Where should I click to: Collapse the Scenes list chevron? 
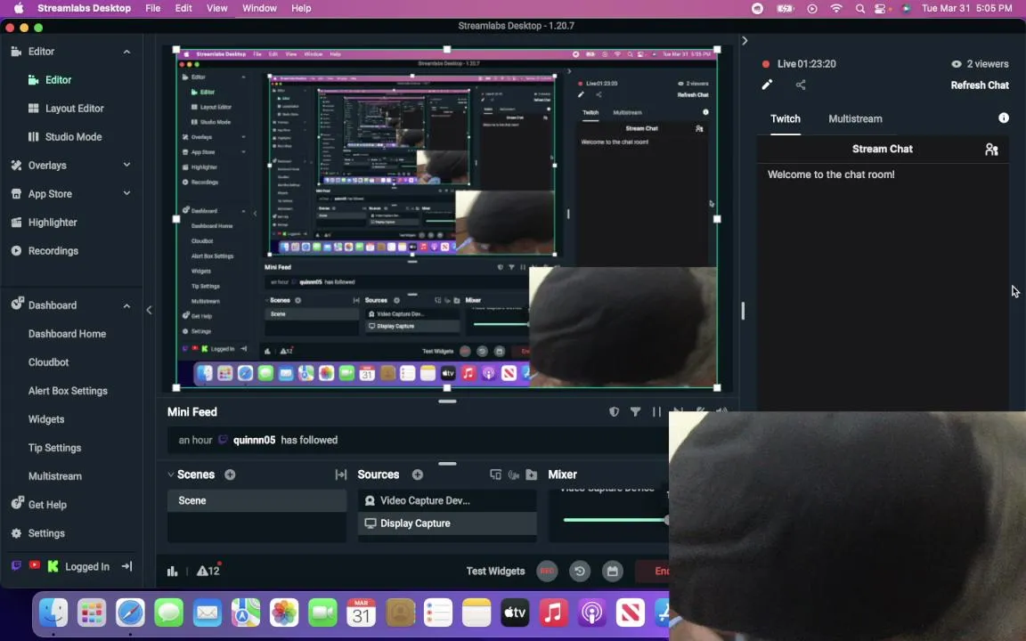pyautogui.click(x=171, y=475)
